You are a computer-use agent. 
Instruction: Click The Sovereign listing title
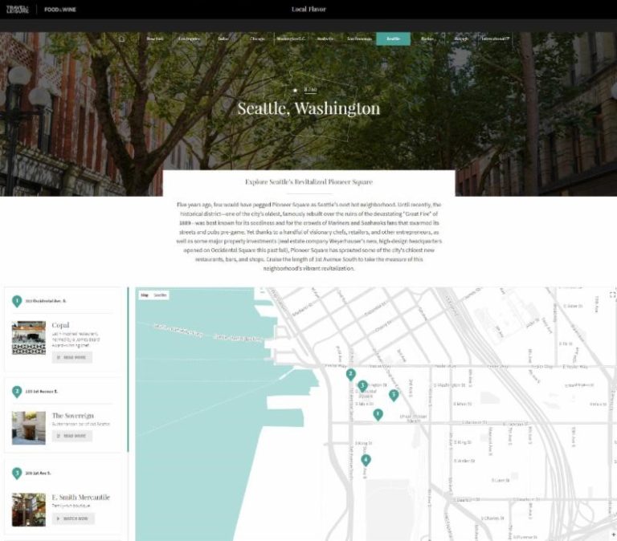point(73,416)
